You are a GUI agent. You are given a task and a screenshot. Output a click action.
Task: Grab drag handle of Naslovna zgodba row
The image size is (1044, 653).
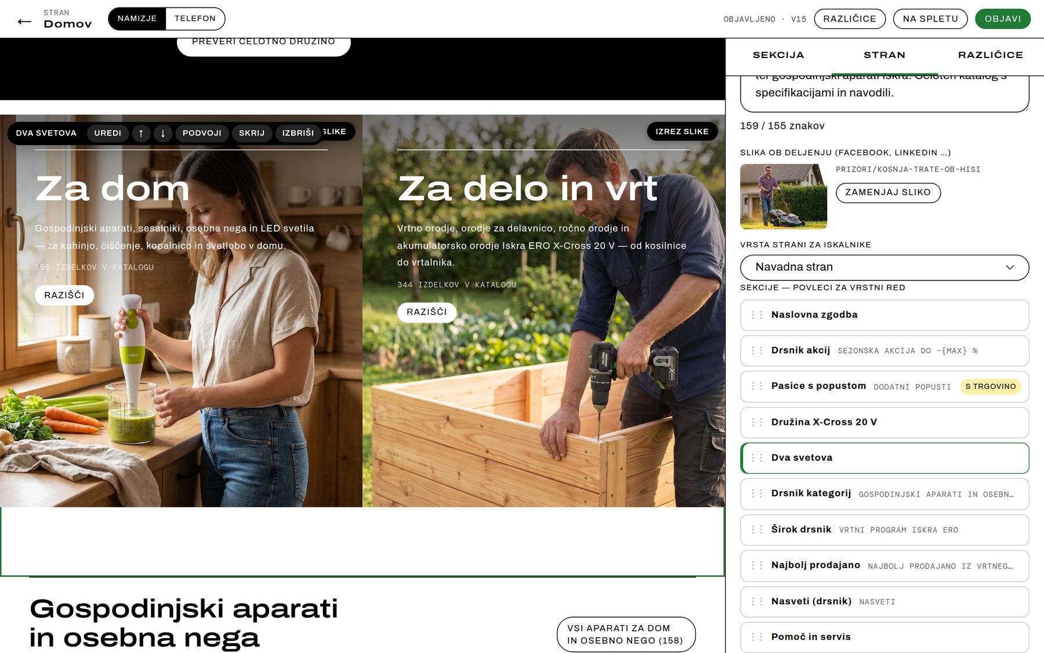click(x=757, y=315)
